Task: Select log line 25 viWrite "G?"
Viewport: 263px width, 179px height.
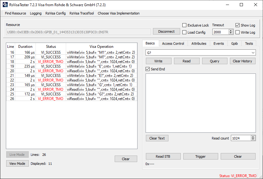Action: [72, 94]
